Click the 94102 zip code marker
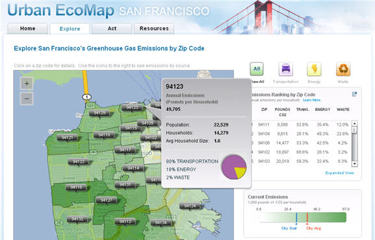375x240 pixels. pyautogui.click(x=151, y=138)
